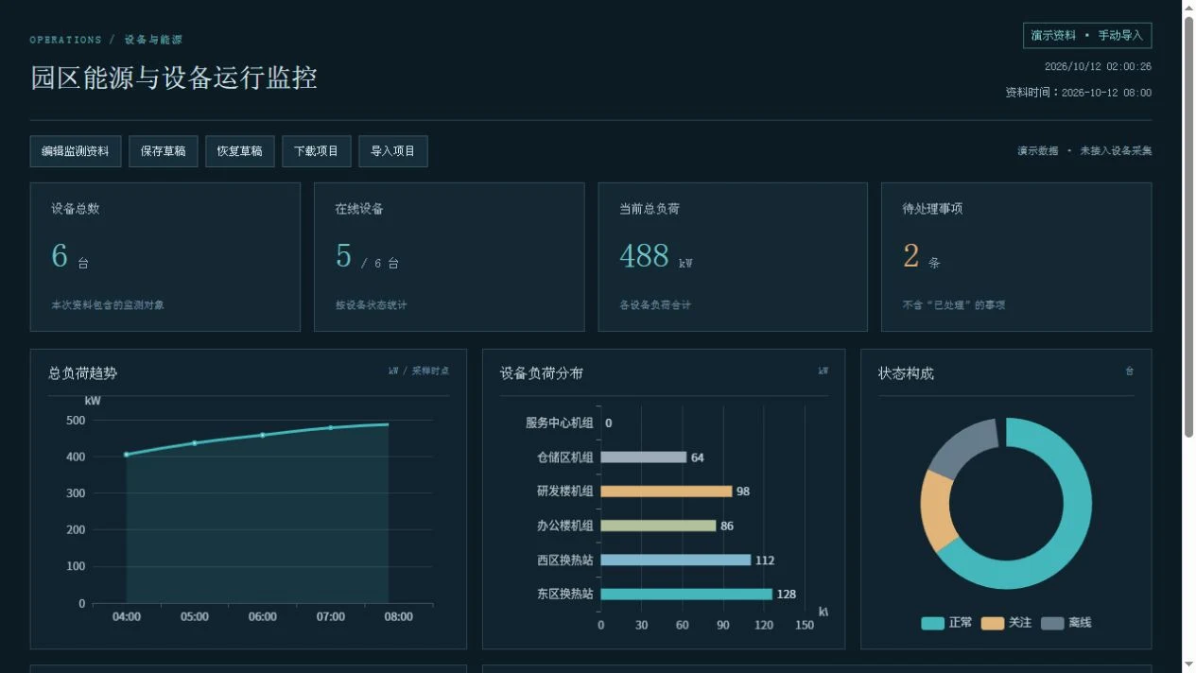
Task: Click the 办公楼机组 bar valued 86
Action: [x=659, y=526]
